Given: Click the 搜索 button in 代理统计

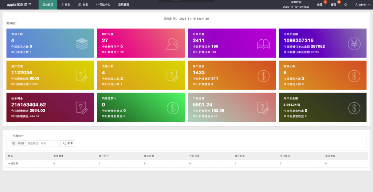Looking at the screenshot, I should (68, 144).
